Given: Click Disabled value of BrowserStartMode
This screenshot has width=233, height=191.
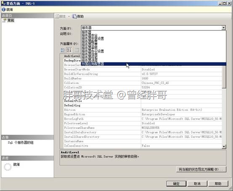Looking at the screenshot, I should click(148, 69).
